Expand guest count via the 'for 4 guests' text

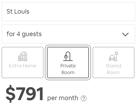click(x=24, y=34)
